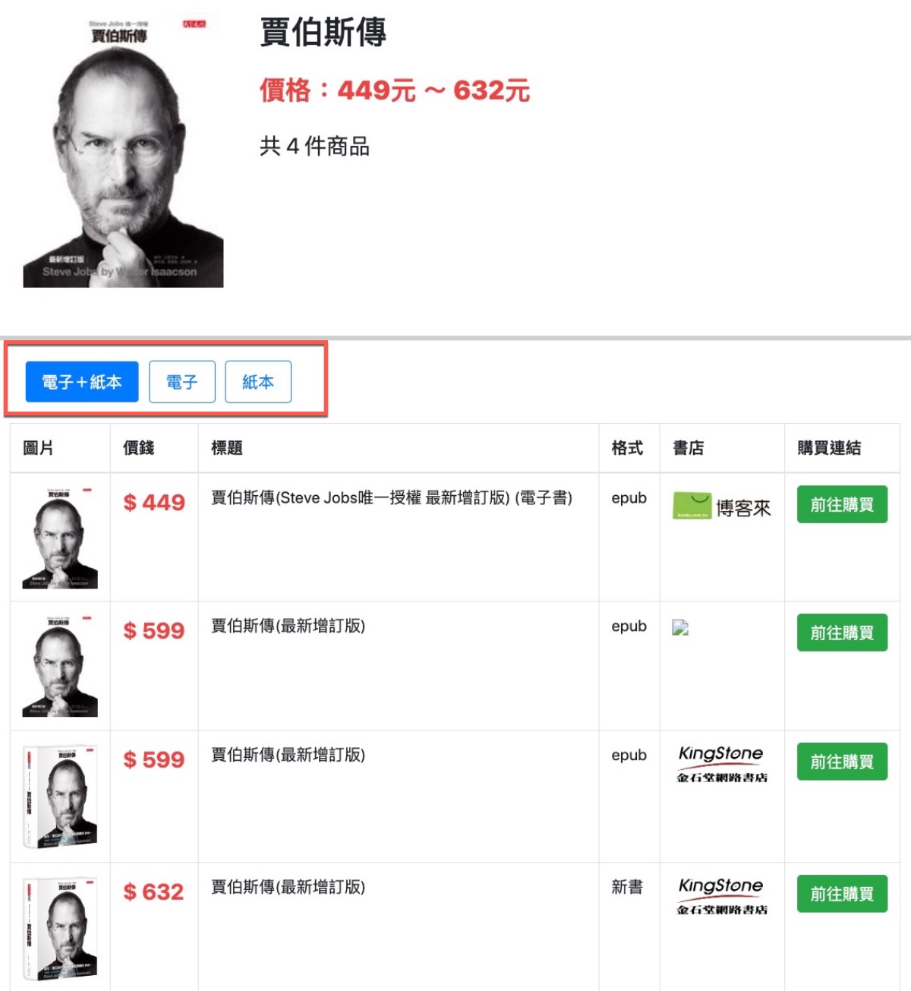
Task: Select the 電子+紙本 filter
Action: [x=82, y=382]
